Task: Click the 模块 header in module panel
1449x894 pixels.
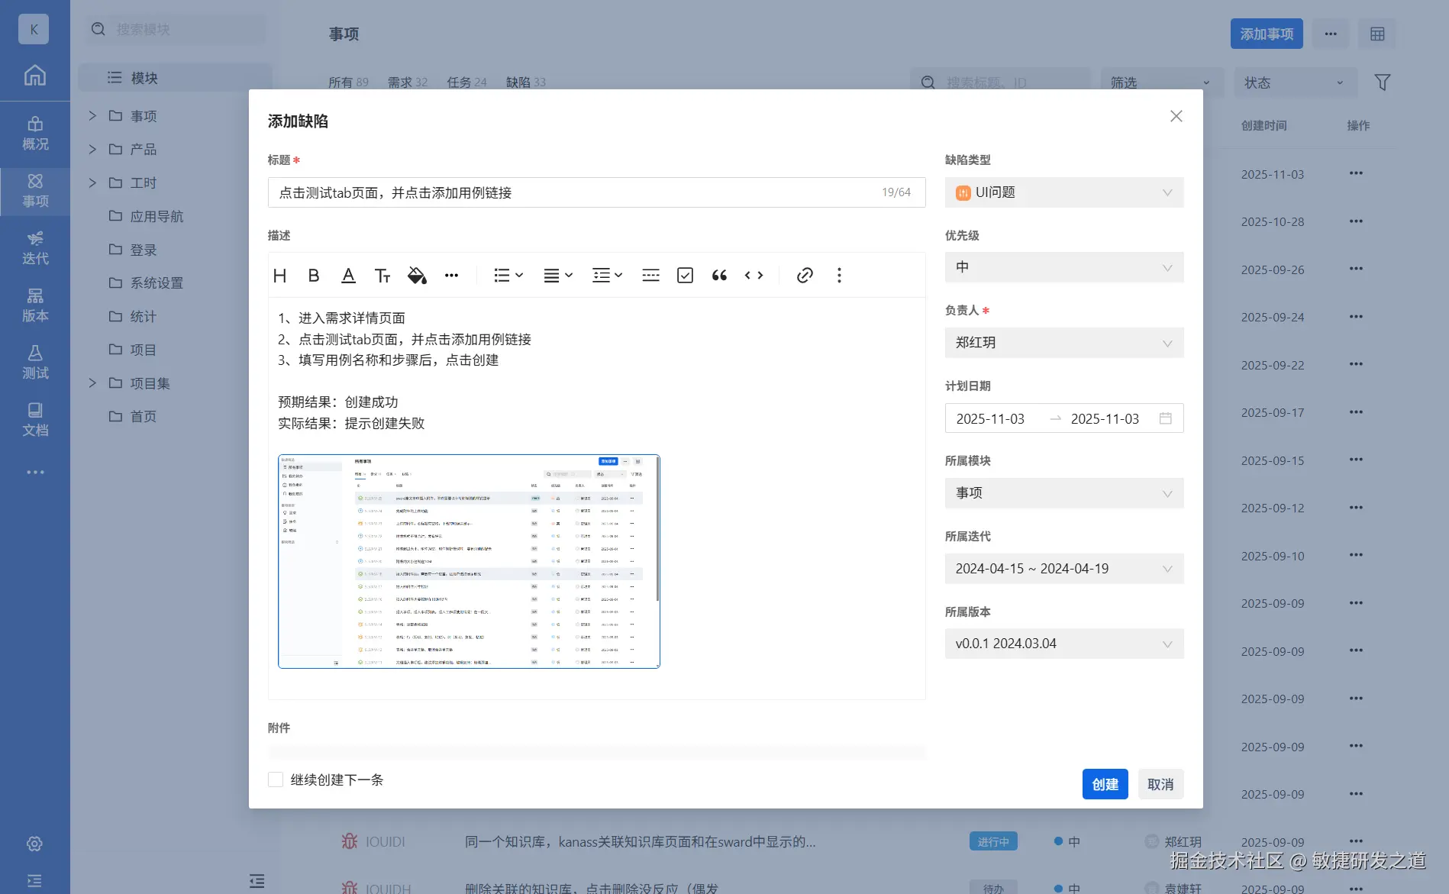Action: (175, 78)
